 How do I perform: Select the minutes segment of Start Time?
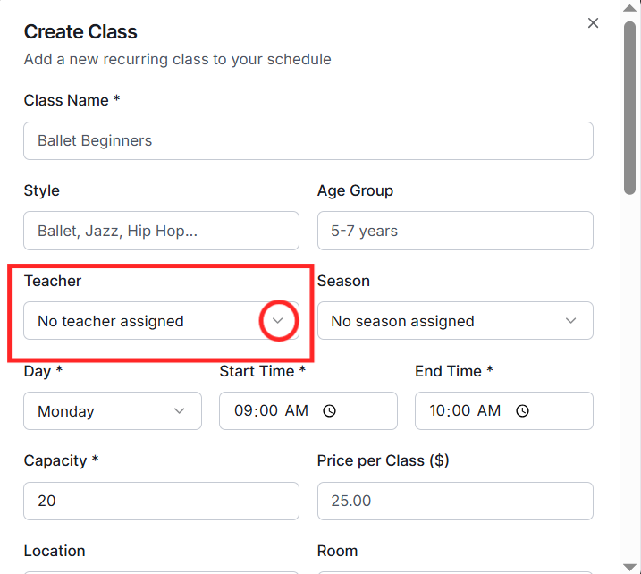coord(268,411)
